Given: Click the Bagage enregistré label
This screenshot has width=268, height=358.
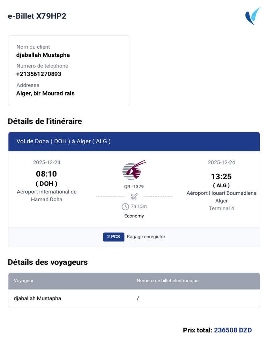Looking at the screenshot, I should pyautogui.click(x=146, y=237).
